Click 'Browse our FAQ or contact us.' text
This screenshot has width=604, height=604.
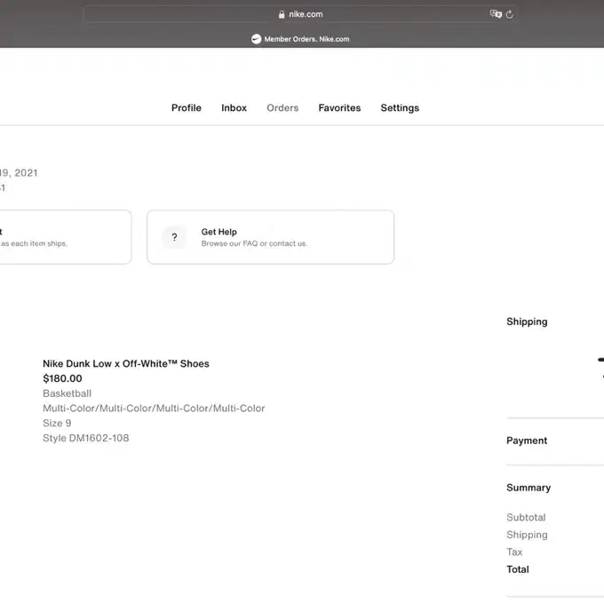(x=254, y=243)
